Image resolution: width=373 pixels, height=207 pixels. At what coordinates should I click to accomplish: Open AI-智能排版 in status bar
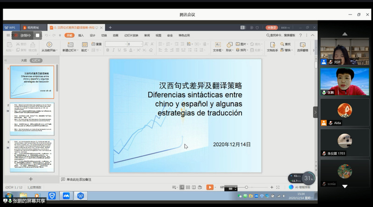[x=300, y=187]
